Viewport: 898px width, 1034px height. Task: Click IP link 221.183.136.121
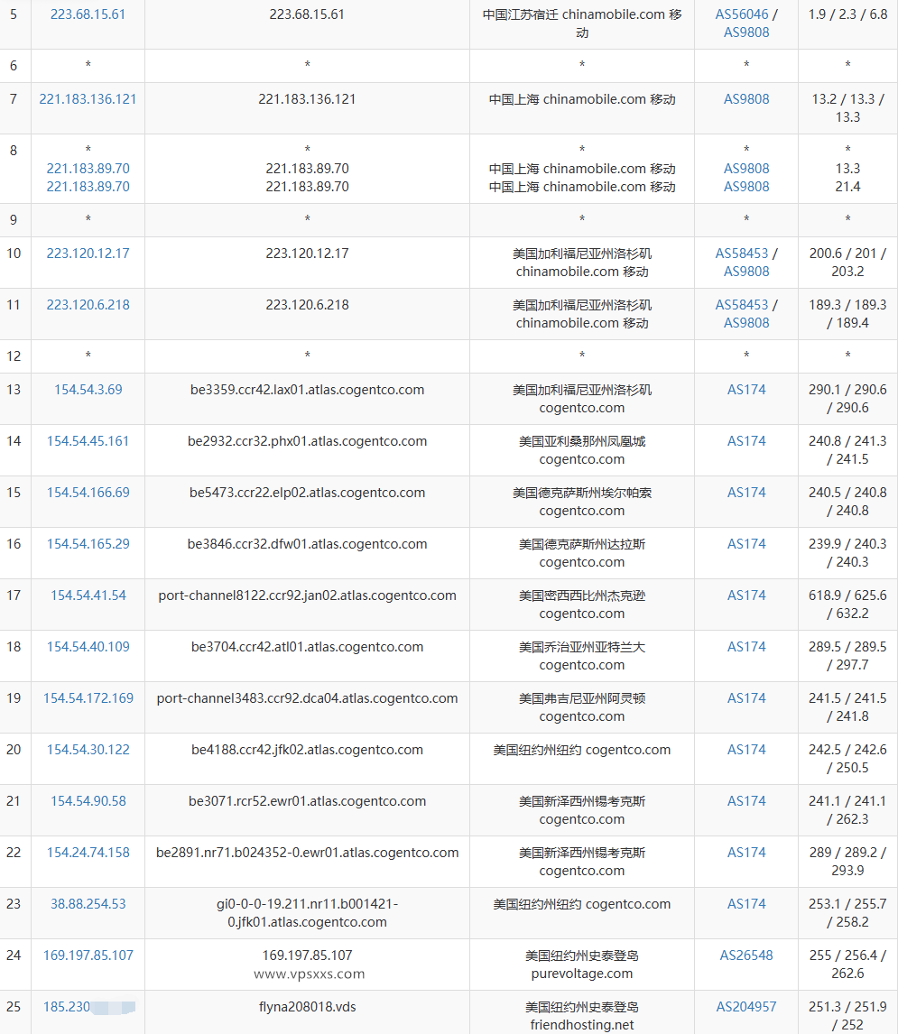point(88,99)
